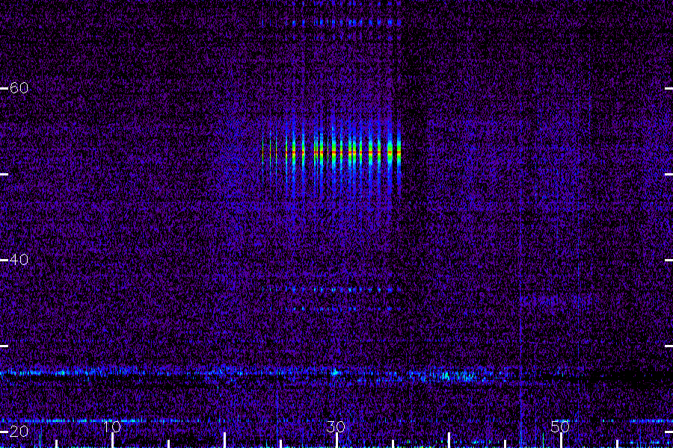Select the tick mark beneath the 10 label
The image size is (673, 448).
(112, 441)
